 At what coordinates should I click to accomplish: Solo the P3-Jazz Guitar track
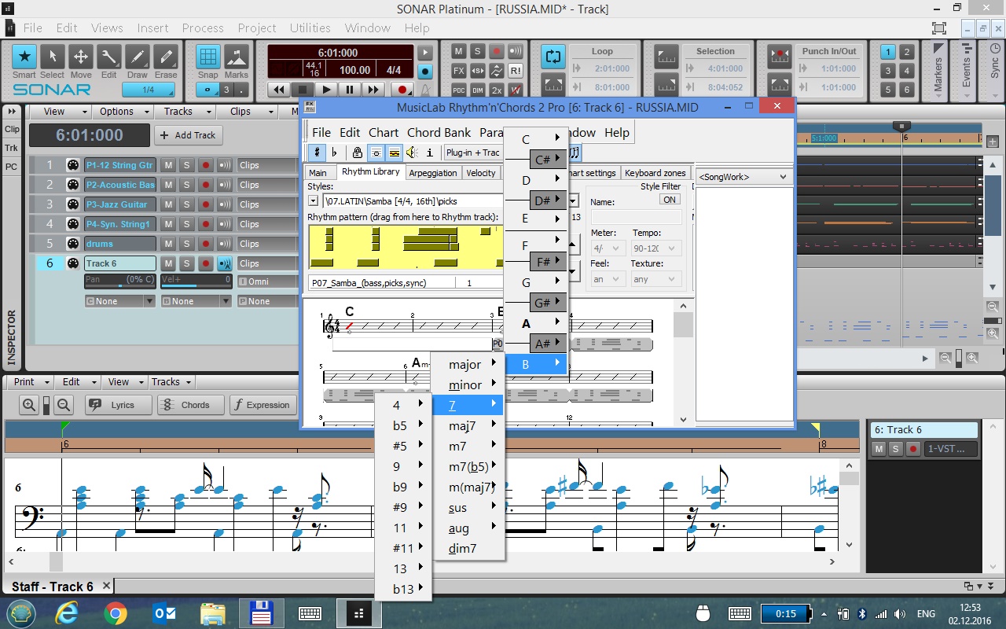click(x=187, y=204)
